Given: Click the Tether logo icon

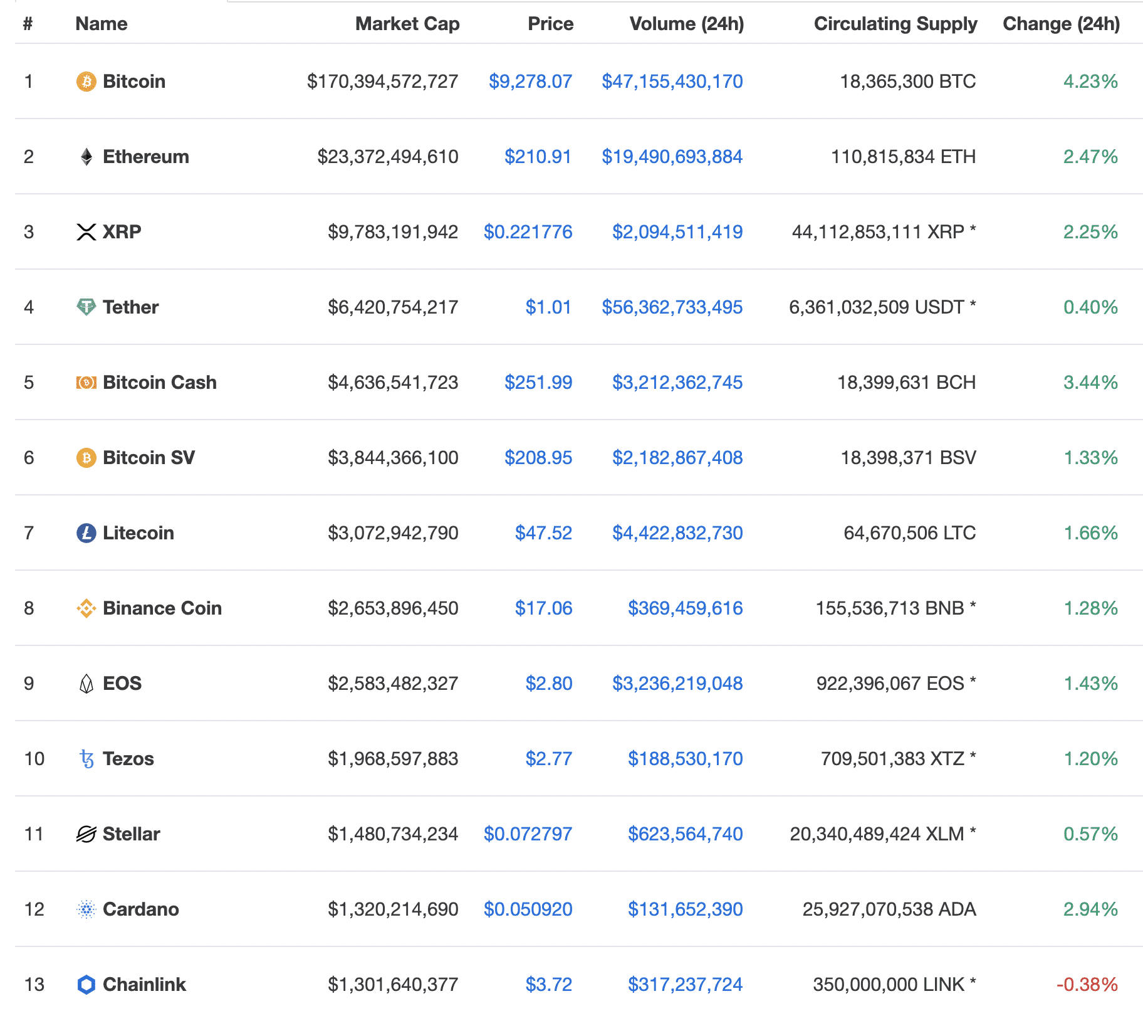Looking at the screenshot, I should click(86, 307).
